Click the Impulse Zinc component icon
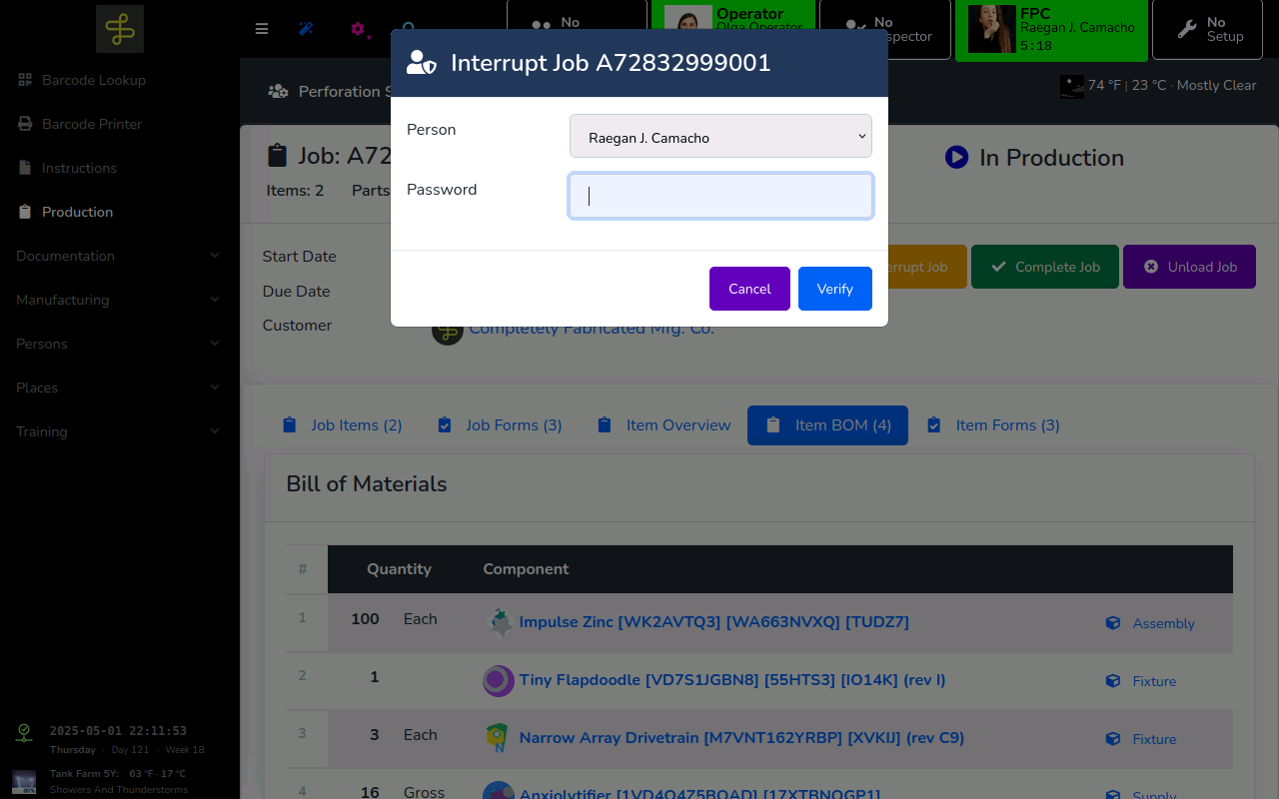This screenshot has height=799, width=1279. [x=499, y=622]
